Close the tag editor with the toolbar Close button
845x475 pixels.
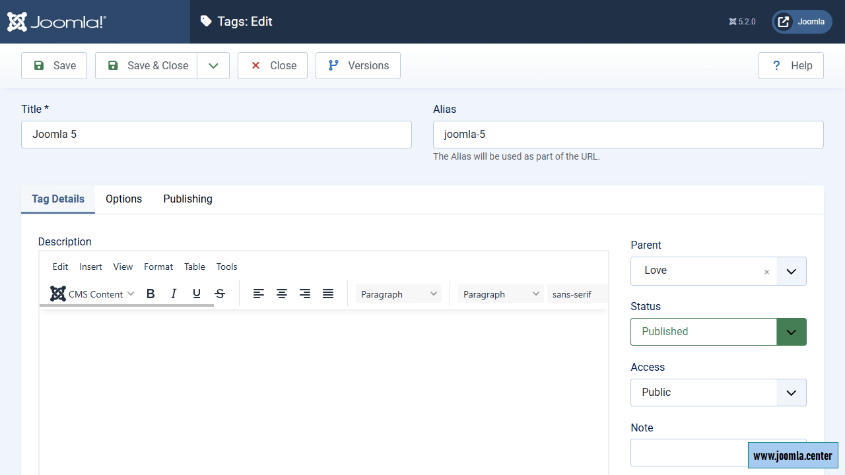click(273, 65)
